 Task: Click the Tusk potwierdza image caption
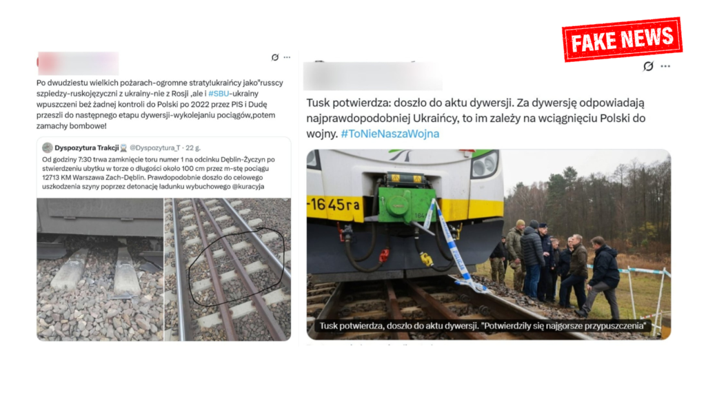coord(483,326)
